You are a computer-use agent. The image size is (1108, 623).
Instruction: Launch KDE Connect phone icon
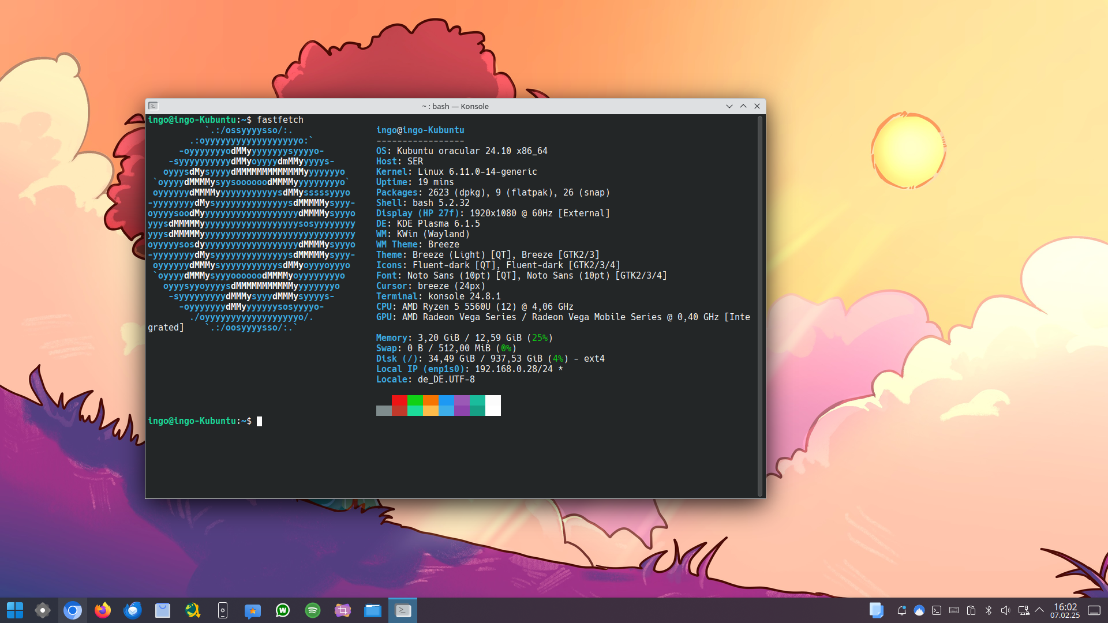pyautogui.click(x=223, y=610)
